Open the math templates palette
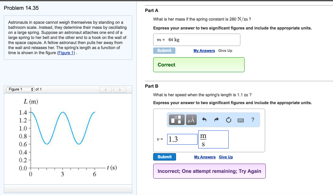 coord(176,120)
